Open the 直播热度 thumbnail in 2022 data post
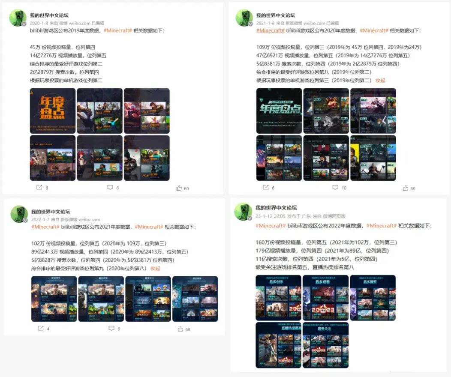451x377 pixels. pos(278,345)
